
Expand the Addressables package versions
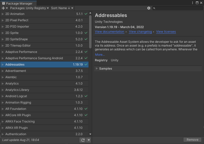pyautogui.click(x=3, y=65)
